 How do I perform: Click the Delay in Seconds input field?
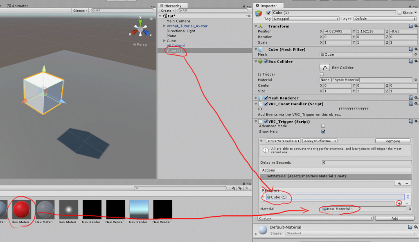(367, 162)
